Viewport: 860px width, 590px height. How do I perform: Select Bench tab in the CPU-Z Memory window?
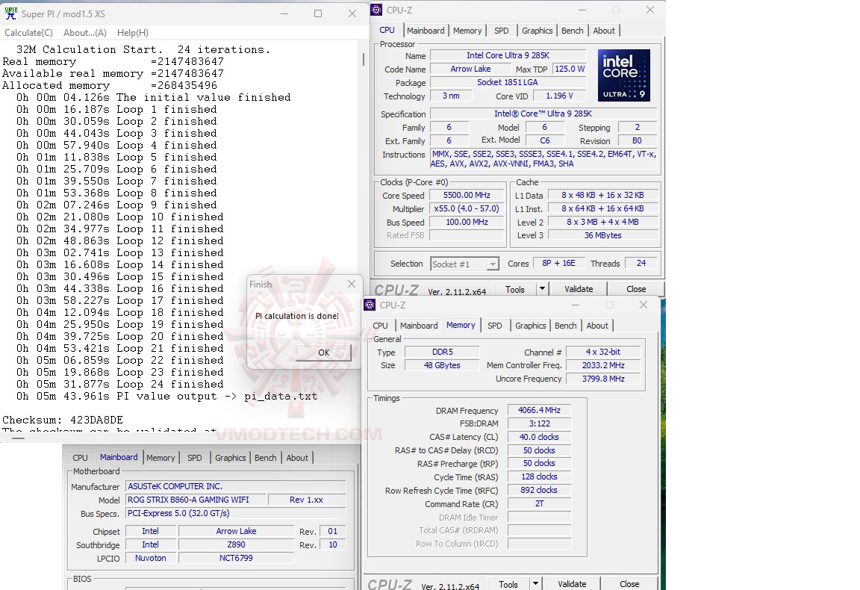pos(565,326)
